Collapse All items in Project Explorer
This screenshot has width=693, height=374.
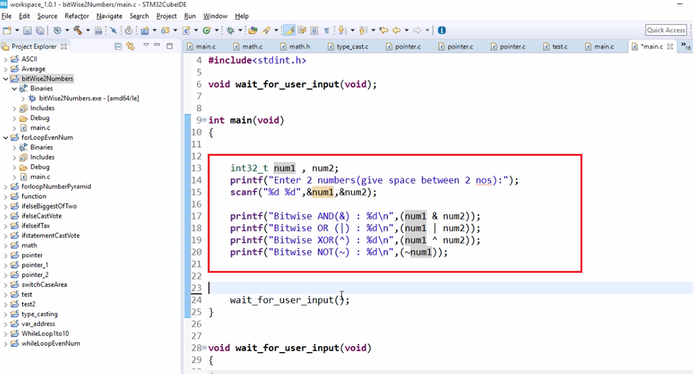click(118, 46)
